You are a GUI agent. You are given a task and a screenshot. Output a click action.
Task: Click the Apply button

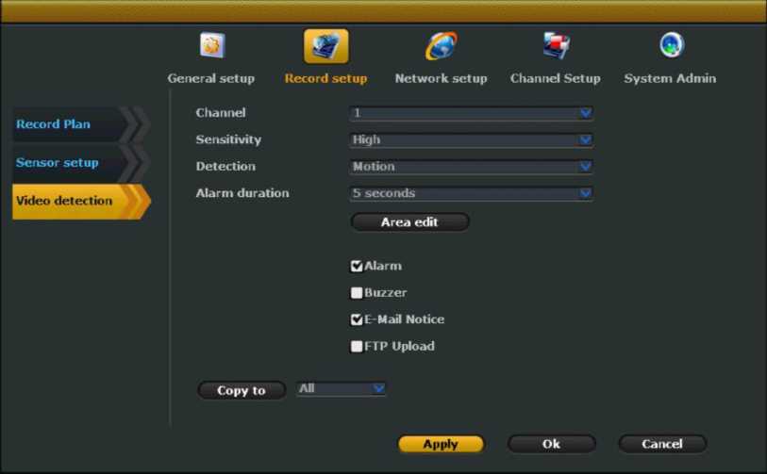[x=441, y=444]
